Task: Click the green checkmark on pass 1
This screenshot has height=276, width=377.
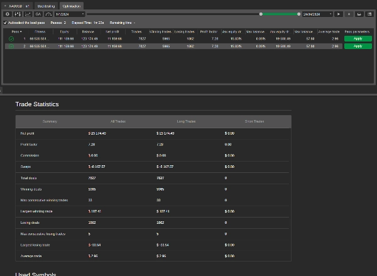Action: click(11, 38)
